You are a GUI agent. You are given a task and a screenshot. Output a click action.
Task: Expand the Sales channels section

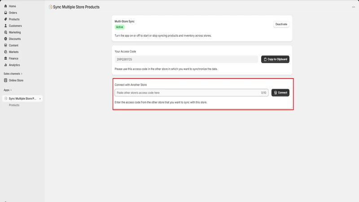13,74
